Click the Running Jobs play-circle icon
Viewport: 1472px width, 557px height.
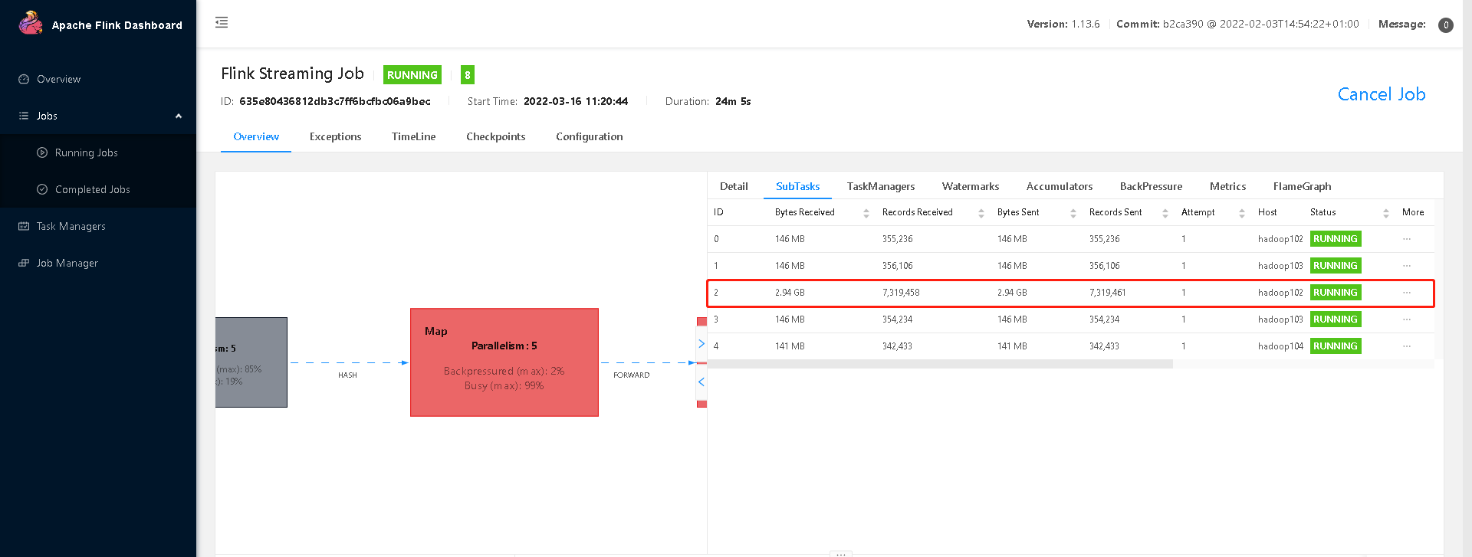42,152
